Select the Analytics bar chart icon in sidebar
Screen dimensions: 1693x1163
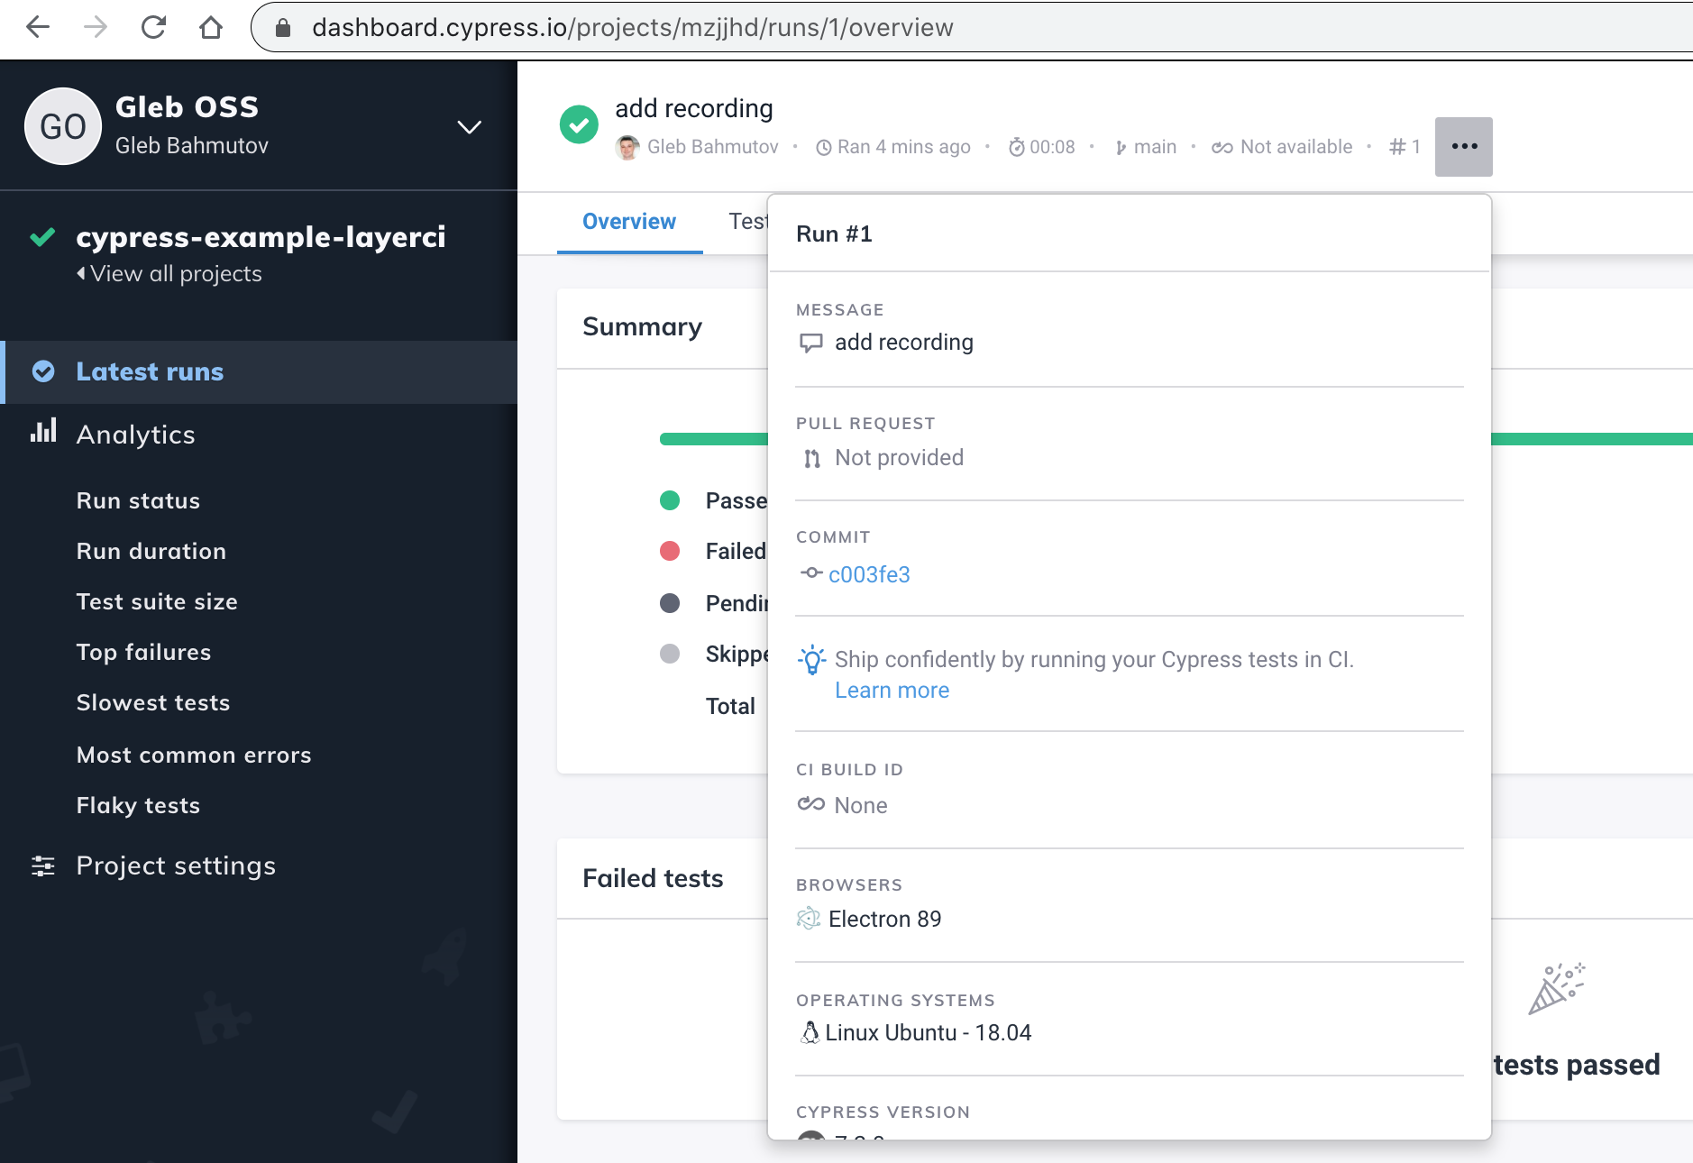click(43, 433)
